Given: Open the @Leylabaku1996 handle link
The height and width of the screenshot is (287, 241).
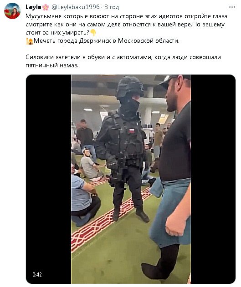Looking at the screenshot, I should click(x=76, y=7).
